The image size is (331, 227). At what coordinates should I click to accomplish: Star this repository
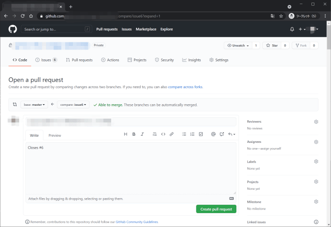point(272,45)
